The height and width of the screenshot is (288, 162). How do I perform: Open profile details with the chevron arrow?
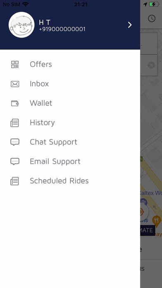click(x=130, y=25)
